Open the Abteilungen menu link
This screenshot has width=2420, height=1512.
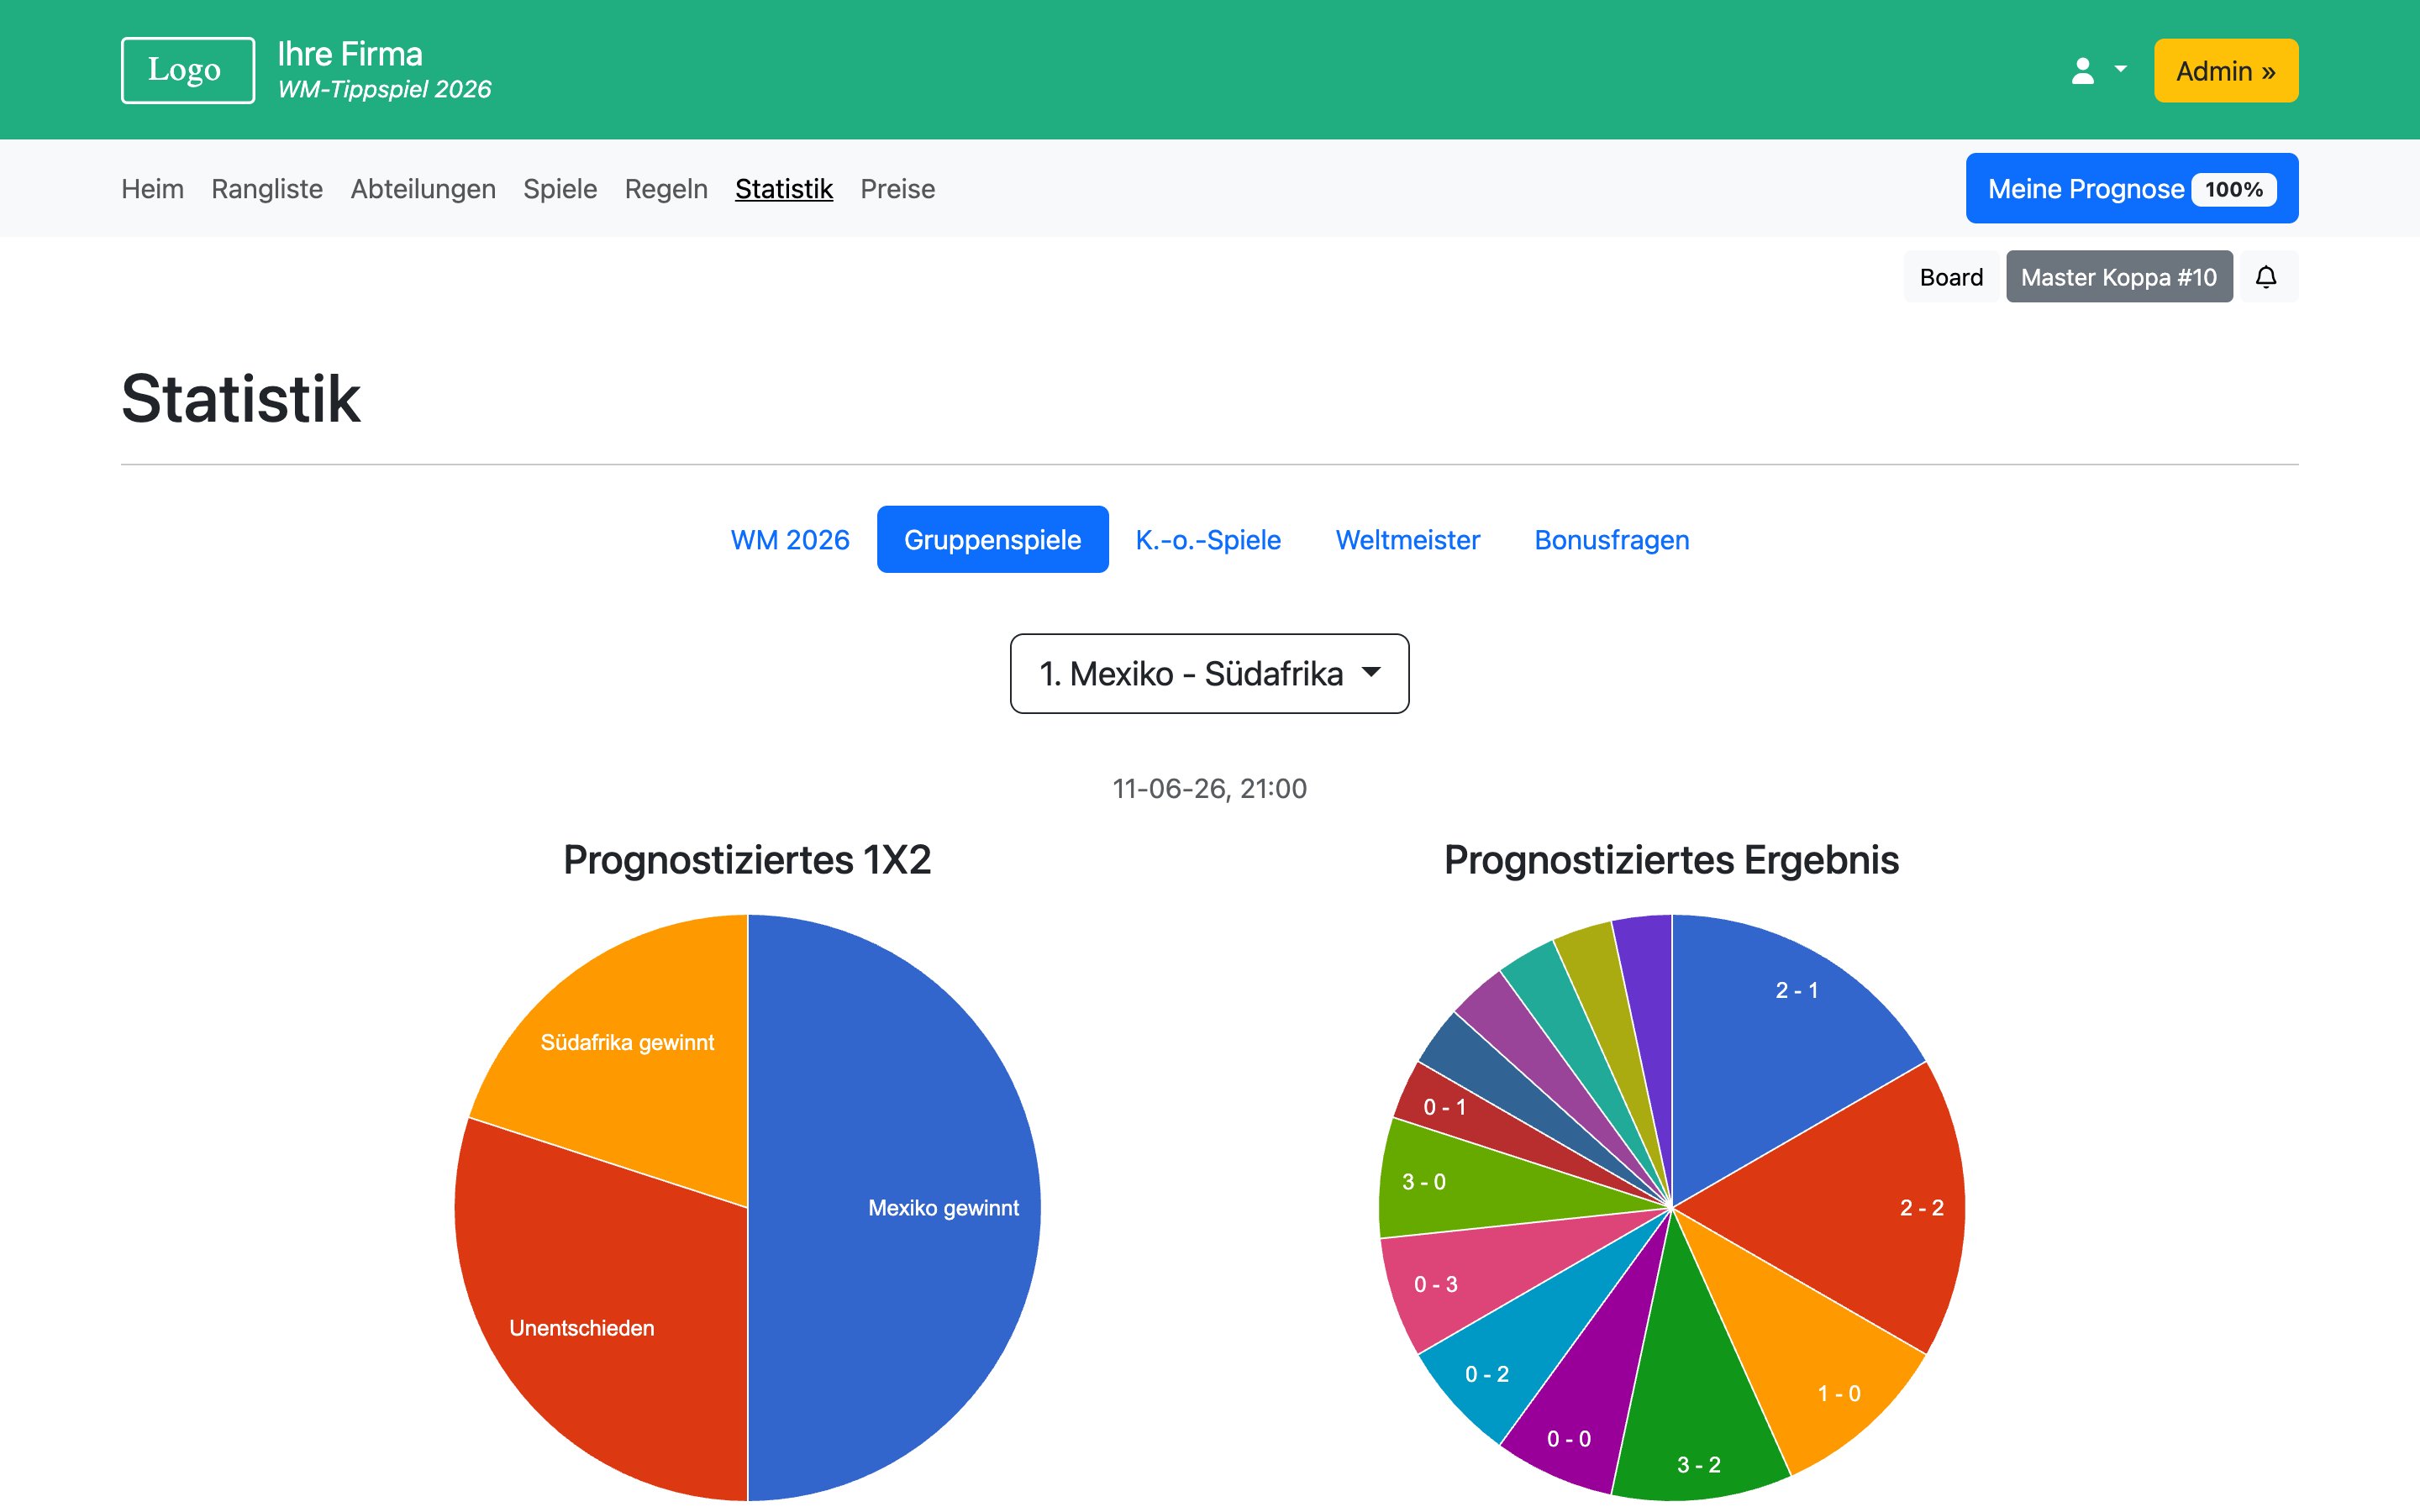tap(423, 189)
